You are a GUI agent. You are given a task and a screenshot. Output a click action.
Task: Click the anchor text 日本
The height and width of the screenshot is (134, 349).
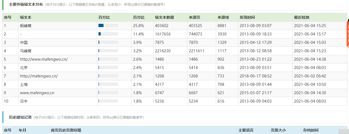pos(24,101)
